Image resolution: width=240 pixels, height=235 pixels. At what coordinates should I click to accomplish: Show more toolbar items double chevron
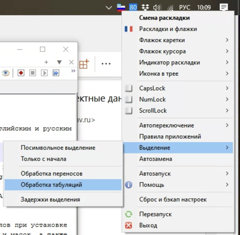click(x=73, y=71)
